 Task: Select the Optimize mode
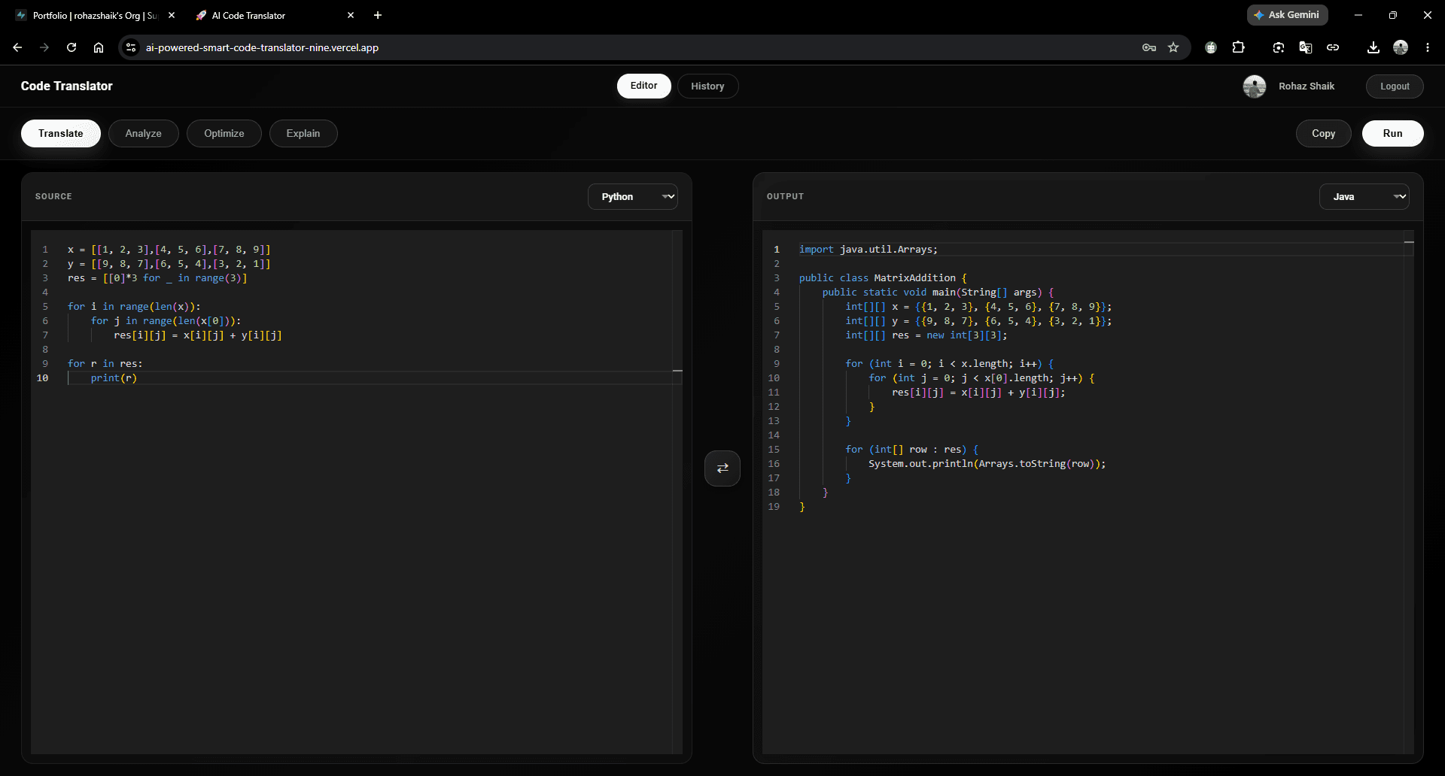(224, 133)
